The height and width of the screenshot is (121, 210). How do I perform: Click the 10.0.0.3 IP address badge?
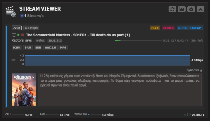(55, 41)
